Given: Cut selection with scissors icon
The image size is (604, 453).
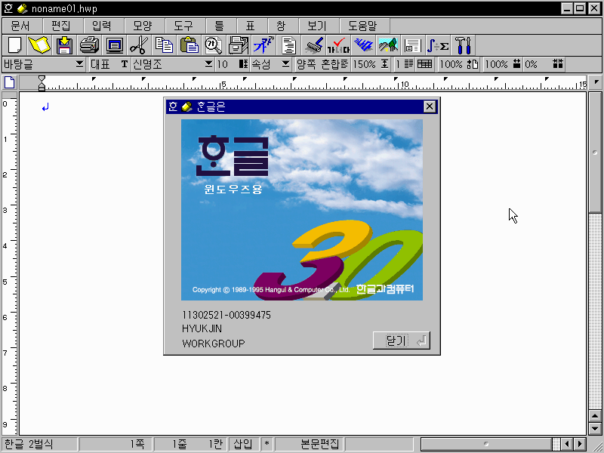Looking at the screenshot, I should 139,45.
